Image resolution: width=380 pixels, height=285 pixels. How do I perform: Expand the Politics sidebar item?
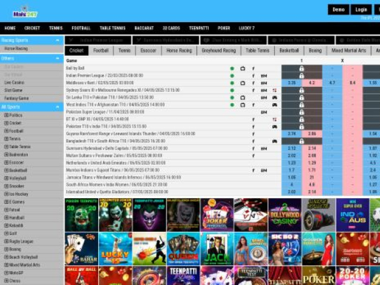pyautogui.click(x=6, y=115)
